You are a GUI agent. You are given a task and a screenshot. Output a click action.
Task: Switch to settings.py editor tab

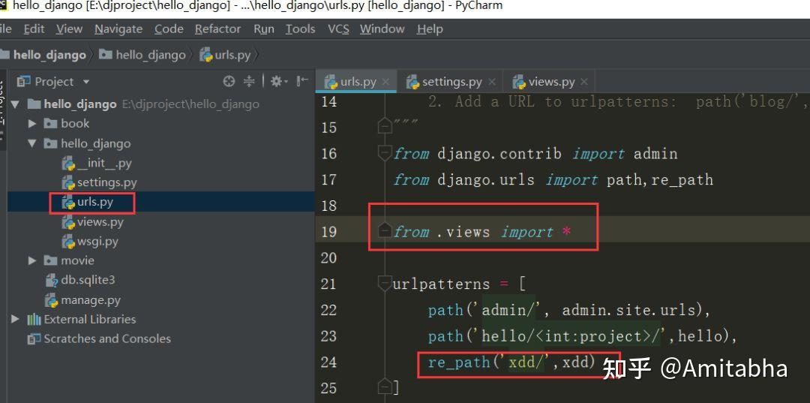[450, 82]
